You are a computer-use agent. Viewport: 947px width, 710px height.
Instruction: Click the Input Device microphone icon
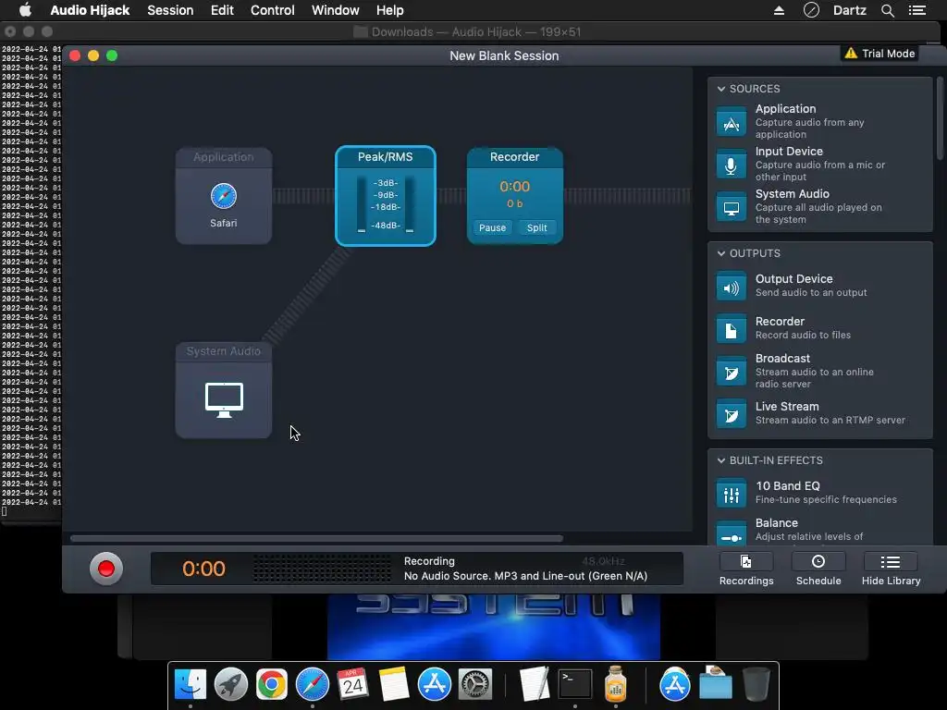[x=731, y=165]
